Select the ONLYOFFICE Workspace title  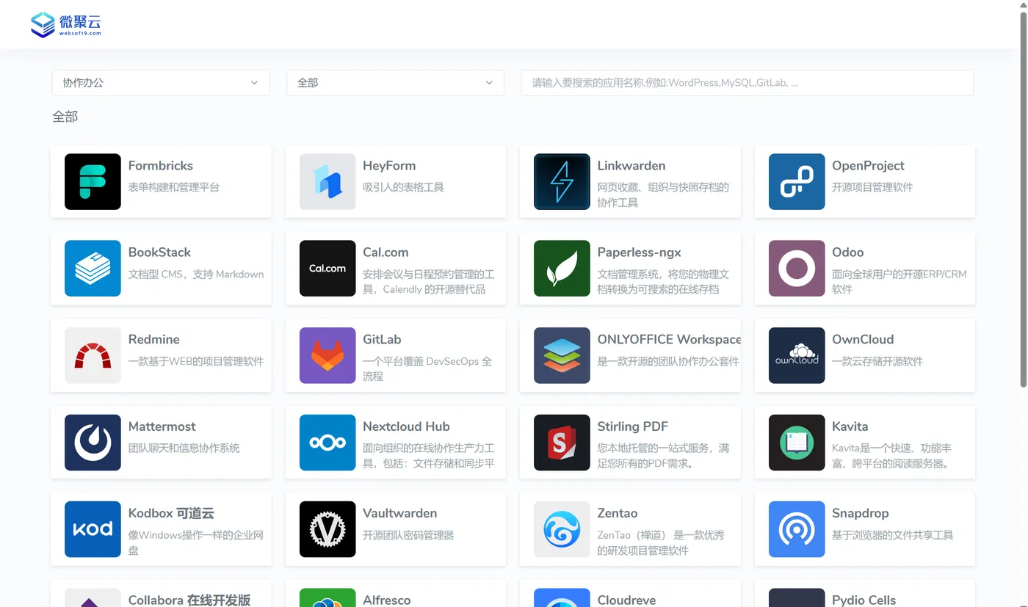[668, 340]
